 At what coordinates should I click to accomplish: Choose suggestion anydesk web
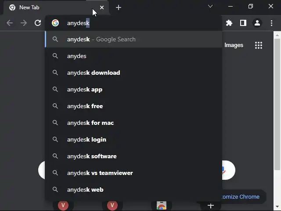click(x=133, y=189)
